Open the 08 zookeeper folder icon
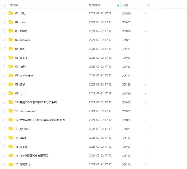187x169 pixels. [11, 75]
